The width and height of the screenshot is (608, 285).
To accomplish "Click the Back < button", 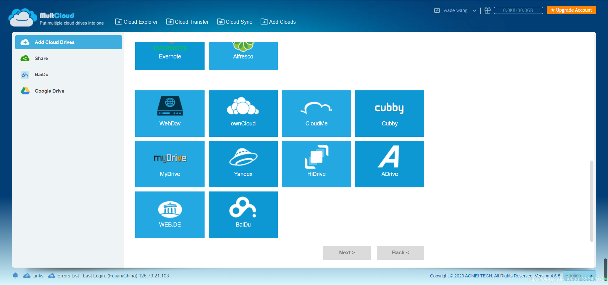I will point(401,253).
